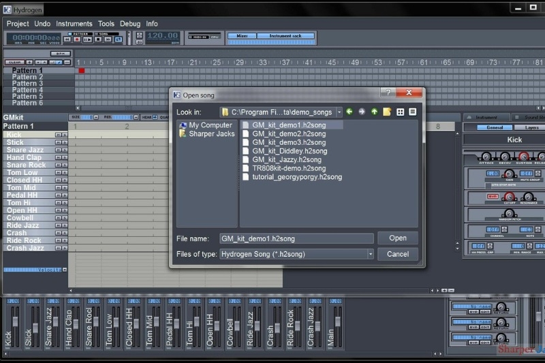Click the Main mixer fader
545x363 pixels.
click(x=337, y=321)
